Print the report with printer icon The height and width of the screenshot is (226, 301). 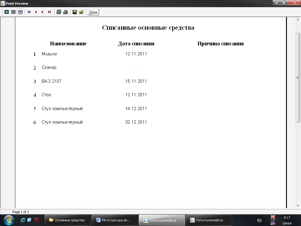(66, 12)
